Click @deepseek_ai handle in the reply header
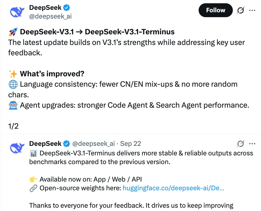 click(93, 143)
